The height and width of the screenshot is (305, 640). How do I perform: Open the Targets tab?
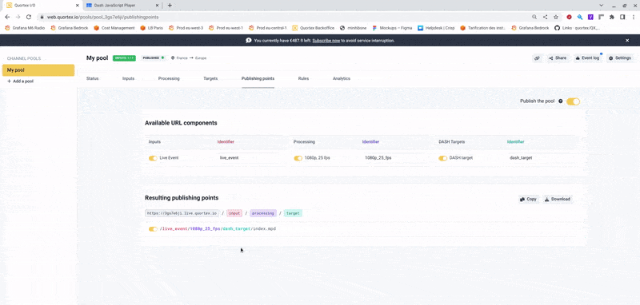click(210, 78)
